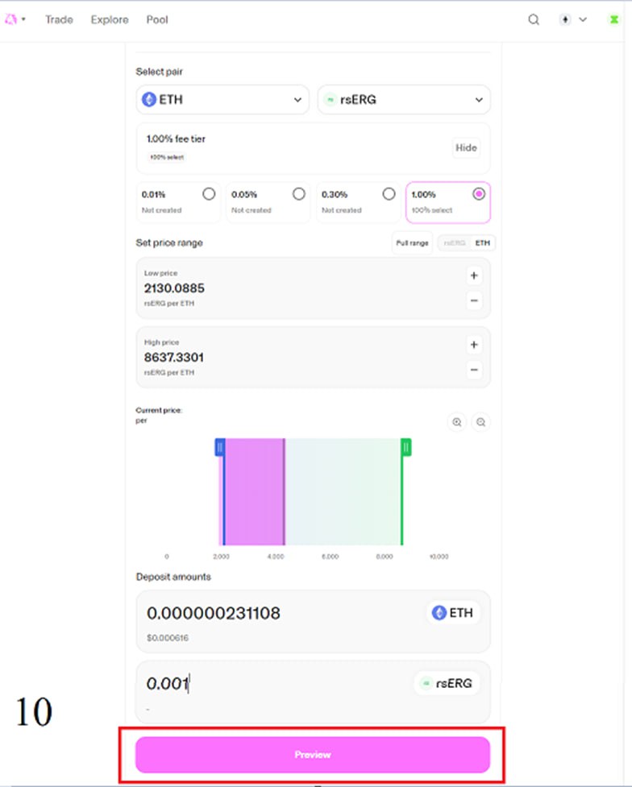Zoom in on the price chart
This screenshot has height=787, width=632.
(457, 422)
